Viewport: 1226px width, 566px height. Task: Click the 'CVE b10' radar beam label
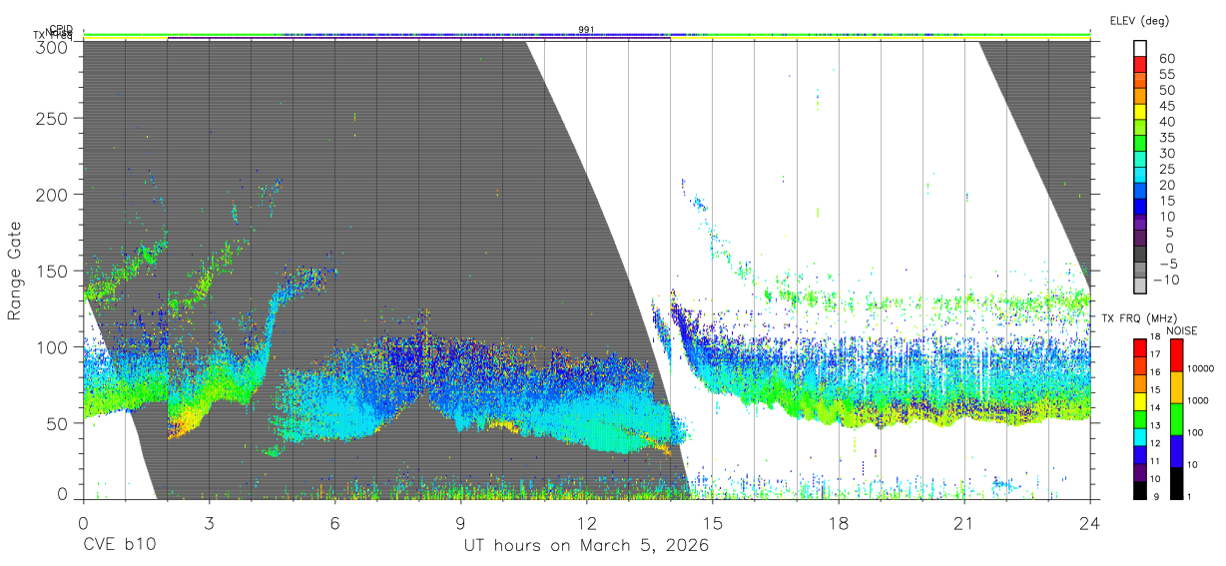pos(119,546)
